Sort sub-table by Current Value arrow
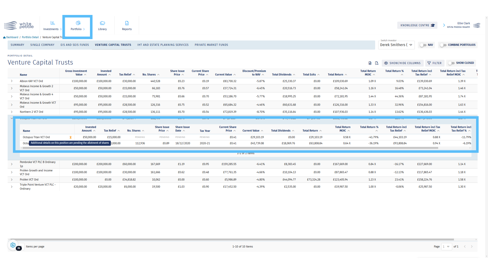The width and height of the screenshot is (488, 274). click(262, 131)
